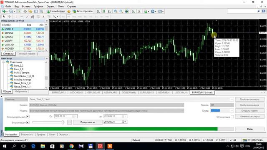Open the 'Сервис' menu
267x150 pixels.
50,7
